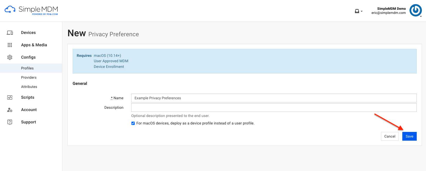
Task: Click into the Name text field
Action: (x=274, y=98)
